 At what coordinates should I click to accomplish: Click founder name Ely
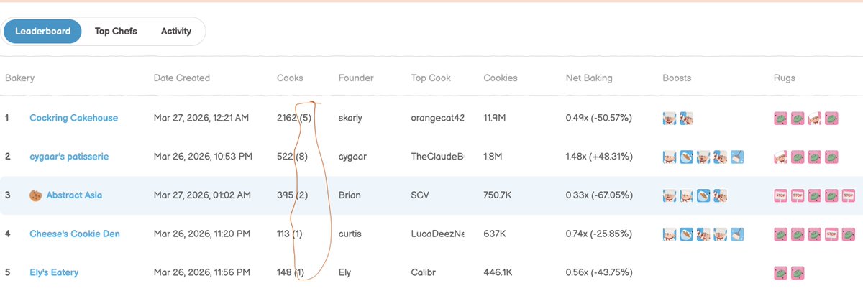click(x=344, y=273)
